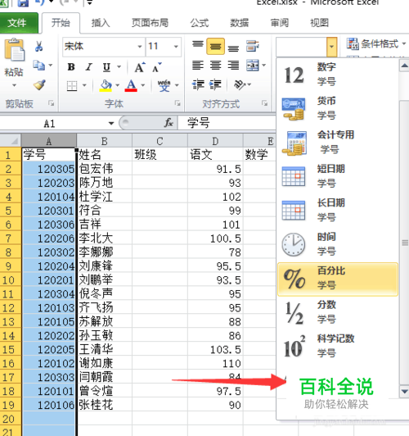Screen dimensions: 409x436
Task: Click the Wrap Text icon
Action: point(253,46)
